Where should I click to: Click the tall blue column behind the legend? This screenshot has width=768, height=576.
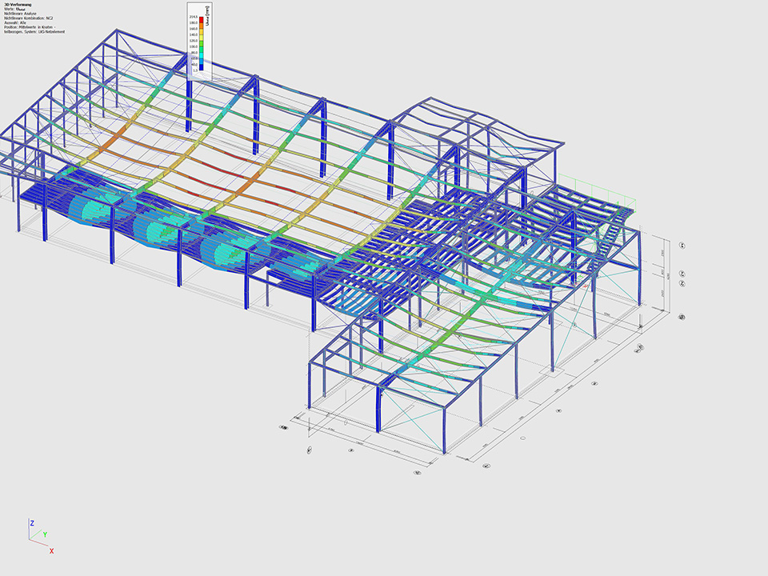[189, 104]
